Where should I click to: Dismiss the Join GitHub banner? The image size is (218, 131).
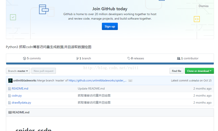(x=203, y=6)
